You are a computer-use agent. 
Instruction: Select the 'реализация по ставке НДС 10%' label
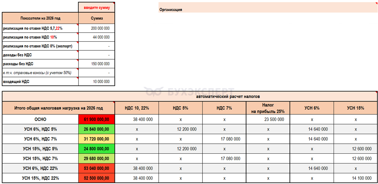pyautogui.click(x=40, y=37)
